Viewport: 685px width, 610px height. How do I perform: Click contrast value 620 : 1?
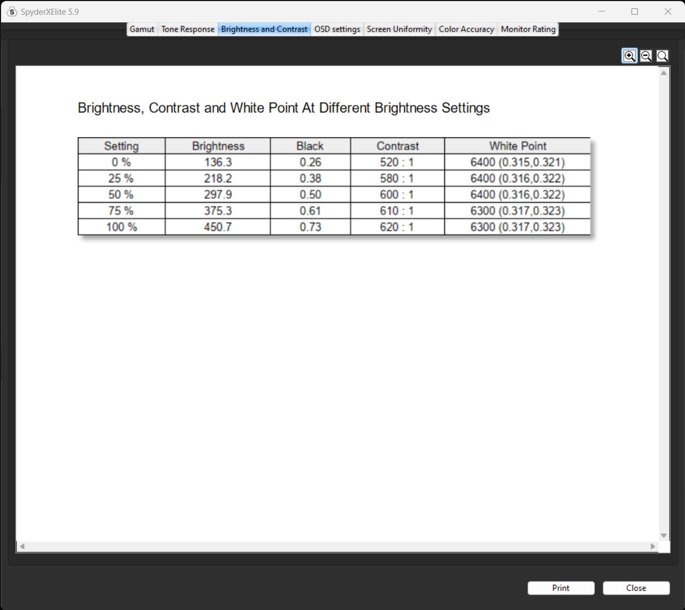tap(397, 227)
